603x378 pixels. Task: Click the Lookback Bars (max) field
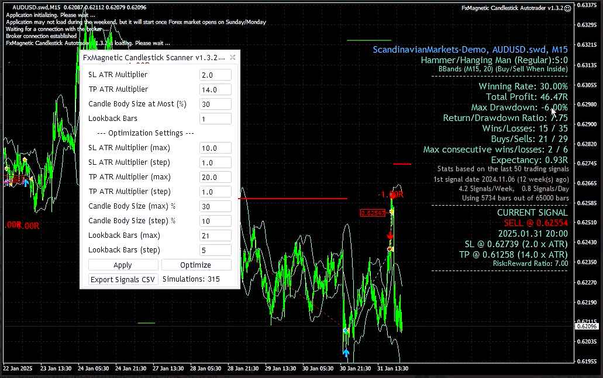(x=215, y=235)
